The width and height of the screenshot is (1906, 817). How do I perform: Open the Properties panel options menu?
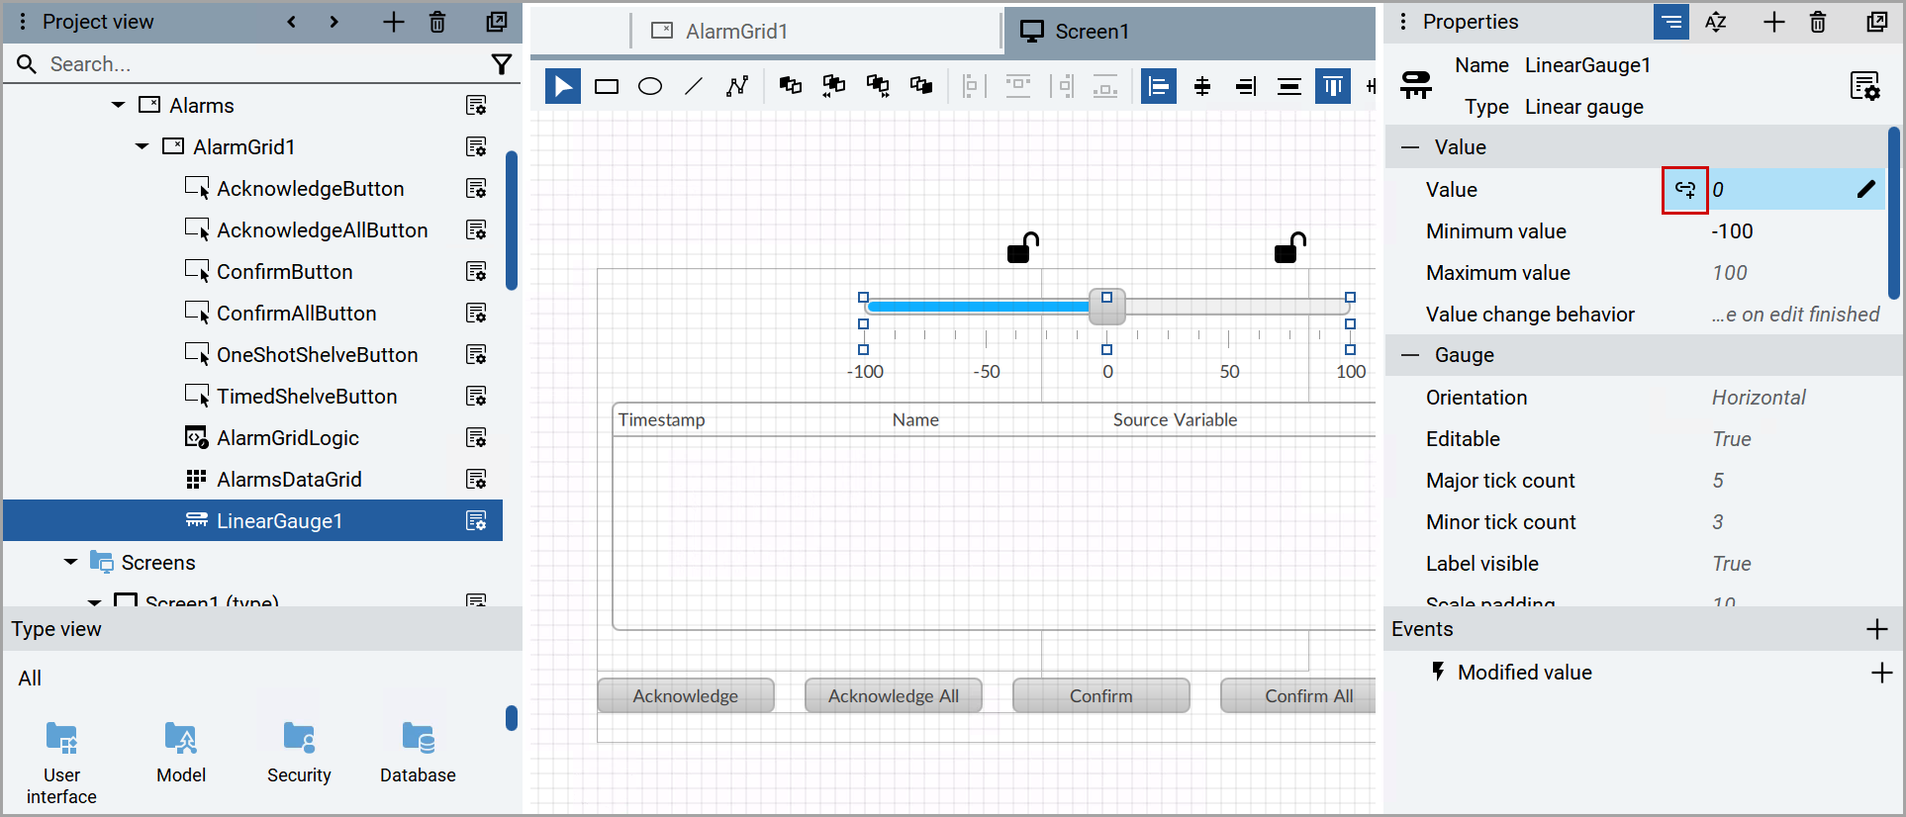pyautogui.click(x=1403, y=22)
